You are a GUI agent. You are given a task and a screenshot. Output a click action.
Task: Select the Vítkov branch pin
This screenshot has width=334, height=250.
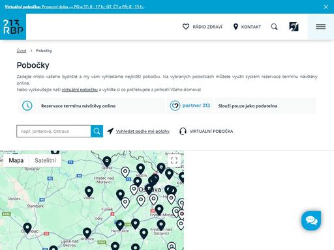89,191
